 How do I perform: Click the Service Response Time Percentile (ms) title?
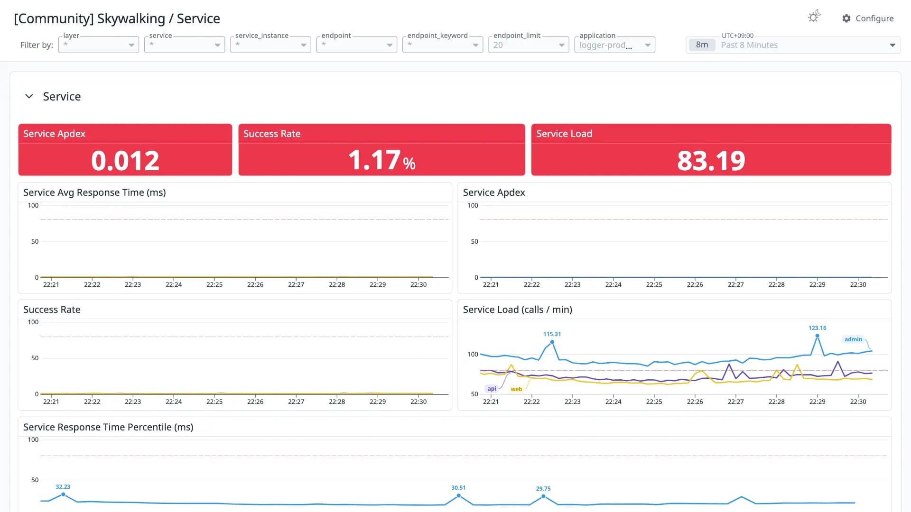108,427
